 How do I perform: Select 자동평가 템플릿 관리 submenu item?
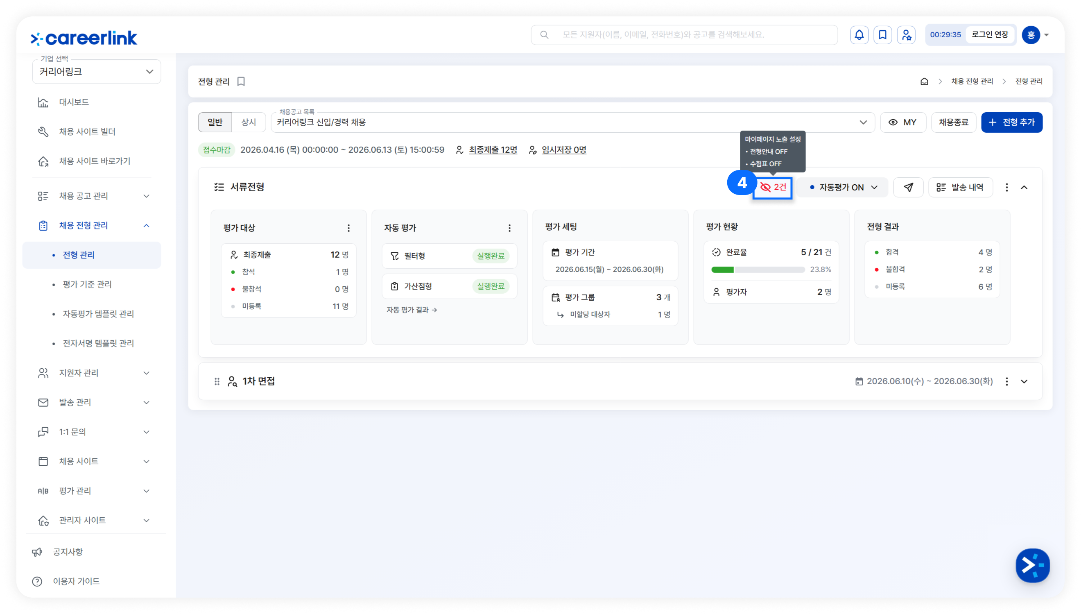(x=98, y=314)
